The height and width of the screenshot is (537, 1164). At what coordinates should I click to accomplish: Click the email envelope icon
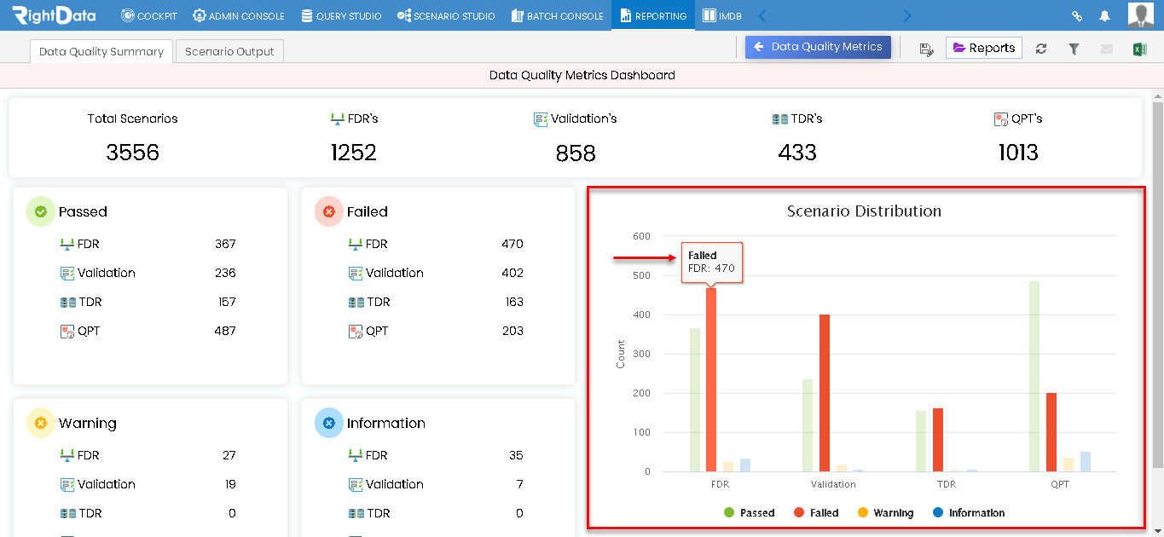tap(1107, 49)
